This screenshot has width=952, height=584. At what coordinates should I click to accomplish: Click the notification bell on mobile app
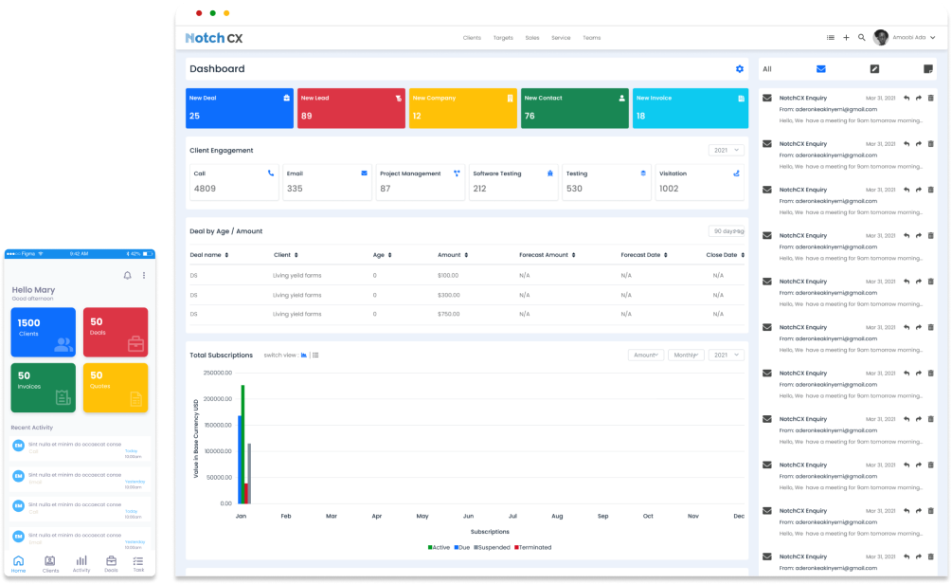(128, 276)
